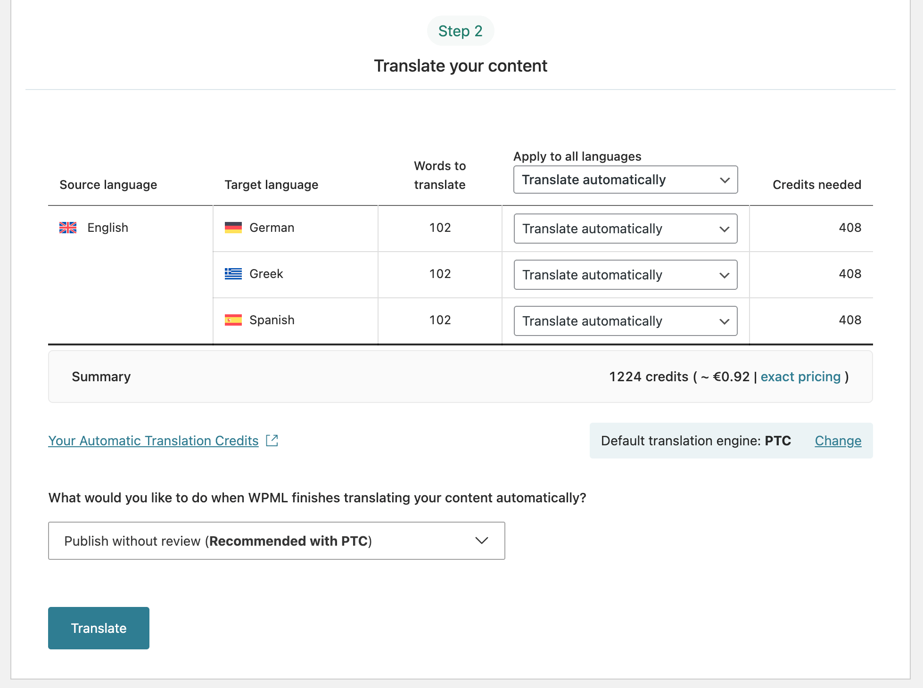Click the Default translation engine PTC label
Screen dimensions: 923x688
[x=695, y=441]
